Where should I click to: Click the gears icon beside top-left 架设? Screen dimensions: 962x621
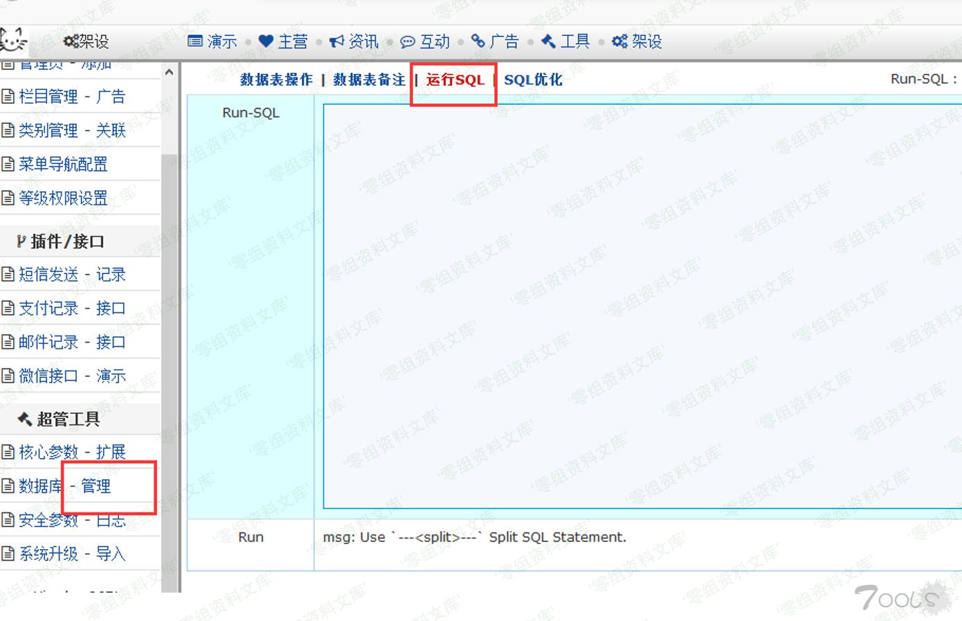click(70, 42)
